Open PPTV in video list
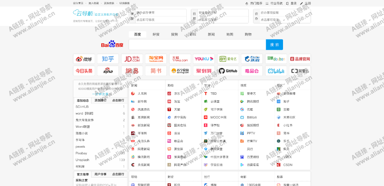 point(251,133)
